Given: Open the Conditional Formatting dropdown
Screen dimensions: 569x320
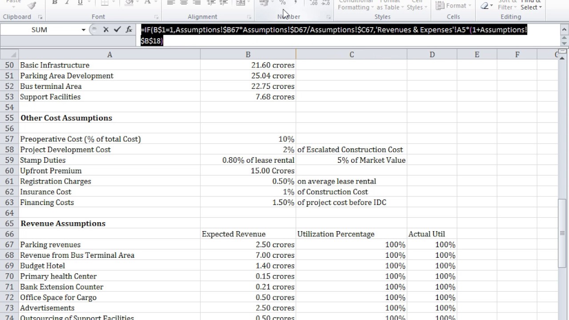Looking at the screenshot, I should point(356,5).
